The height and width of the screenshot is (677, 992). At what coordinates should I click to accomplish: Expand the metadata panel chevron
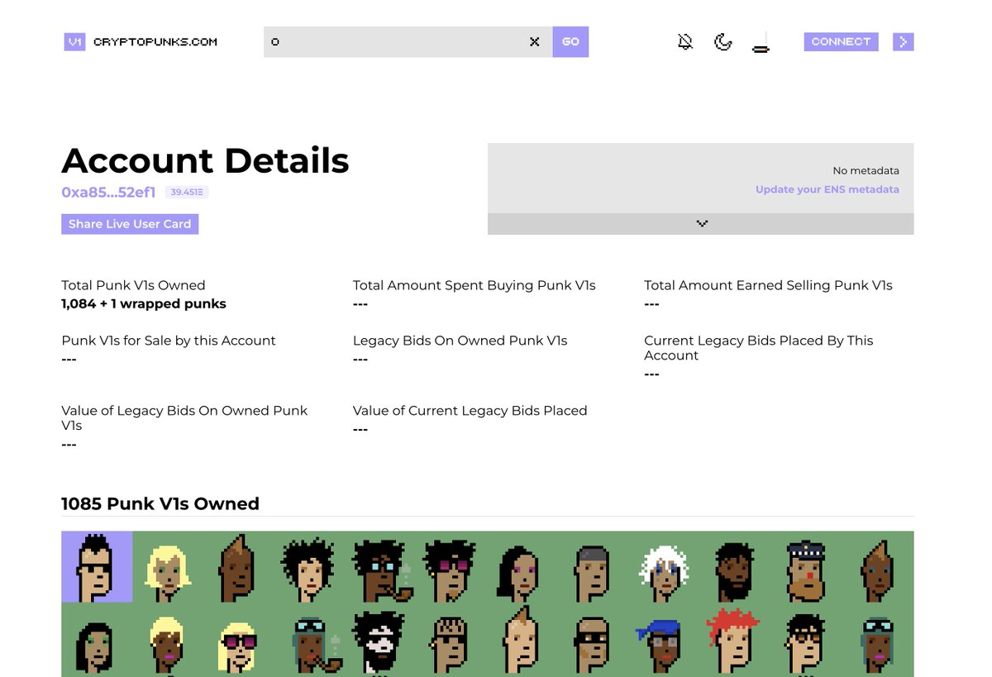click(701, 223)
